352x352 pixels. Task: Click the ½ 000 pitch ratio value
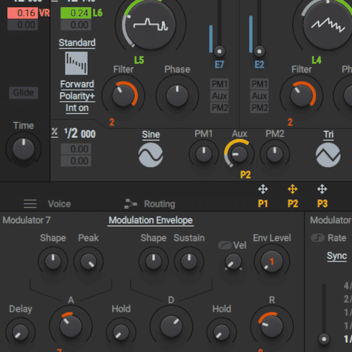pyautogui.click(x=80, y=133)
